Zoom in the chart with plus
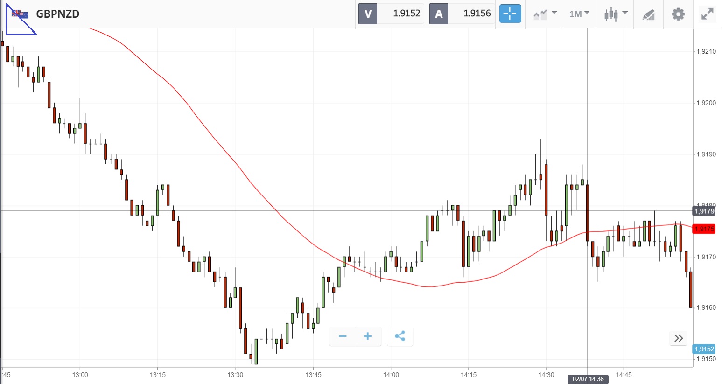722x384 pixels. (368, 336)
